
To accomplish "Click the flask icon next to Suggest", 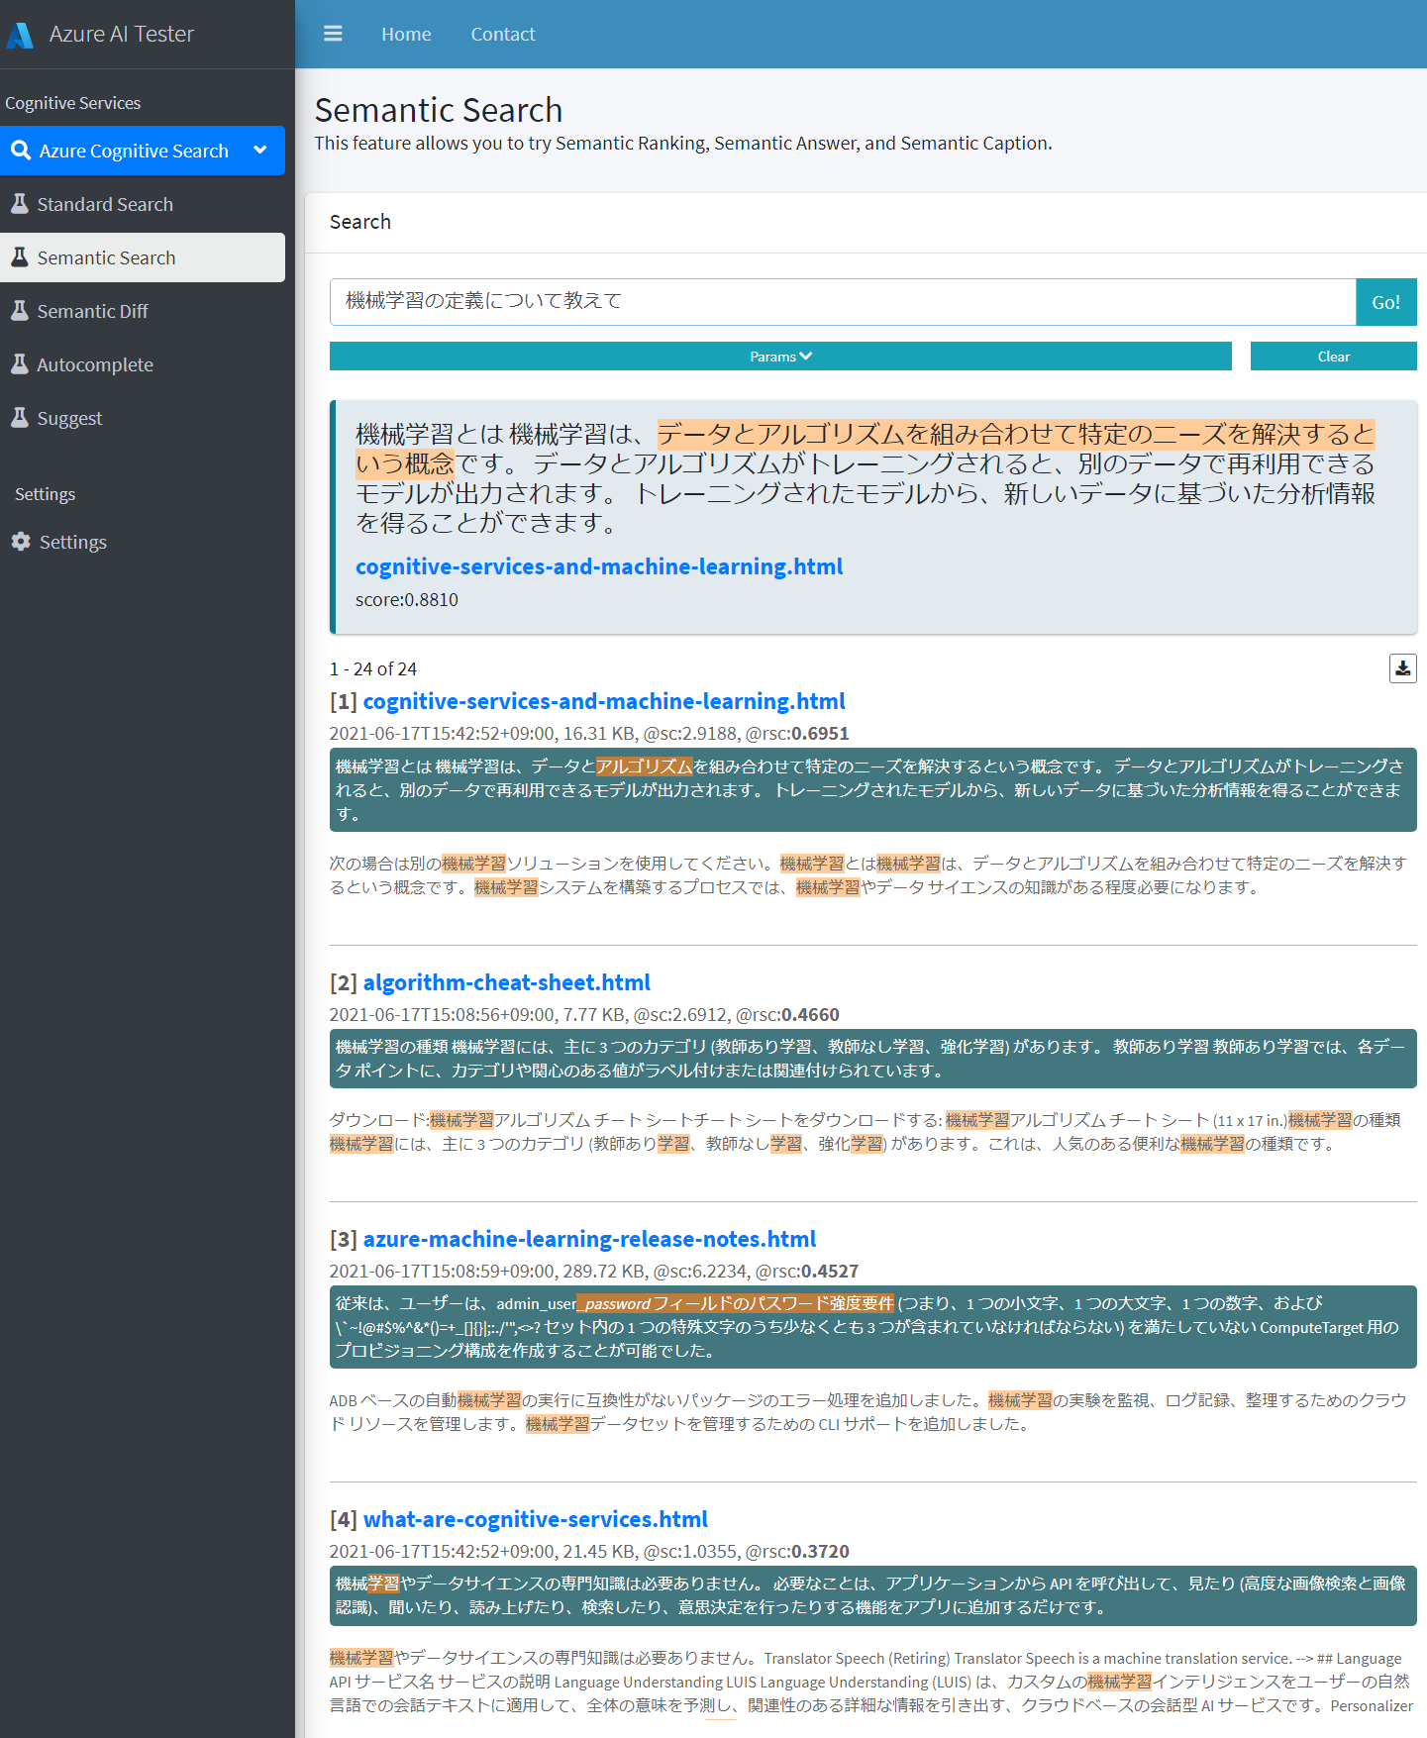I will point(20,418).
